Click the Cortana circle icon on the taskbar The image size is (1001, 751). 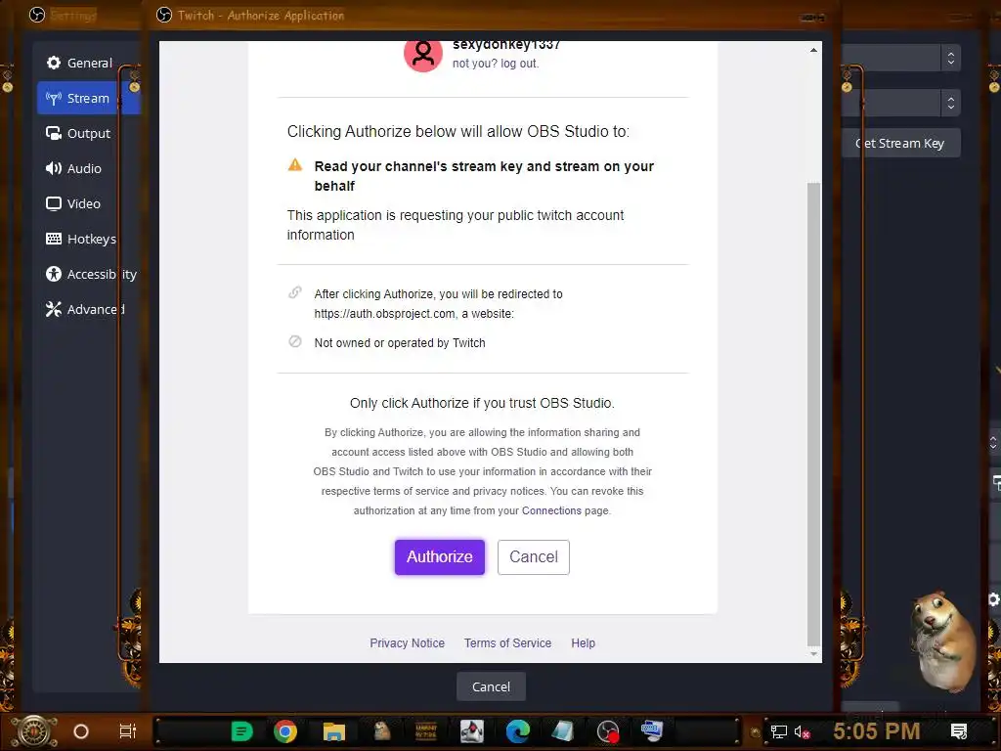80,731
